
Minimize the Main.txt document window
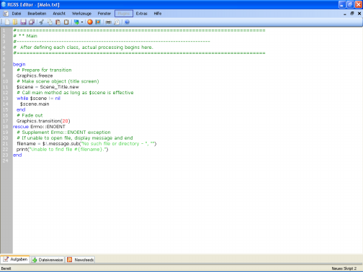click(345, 14)
